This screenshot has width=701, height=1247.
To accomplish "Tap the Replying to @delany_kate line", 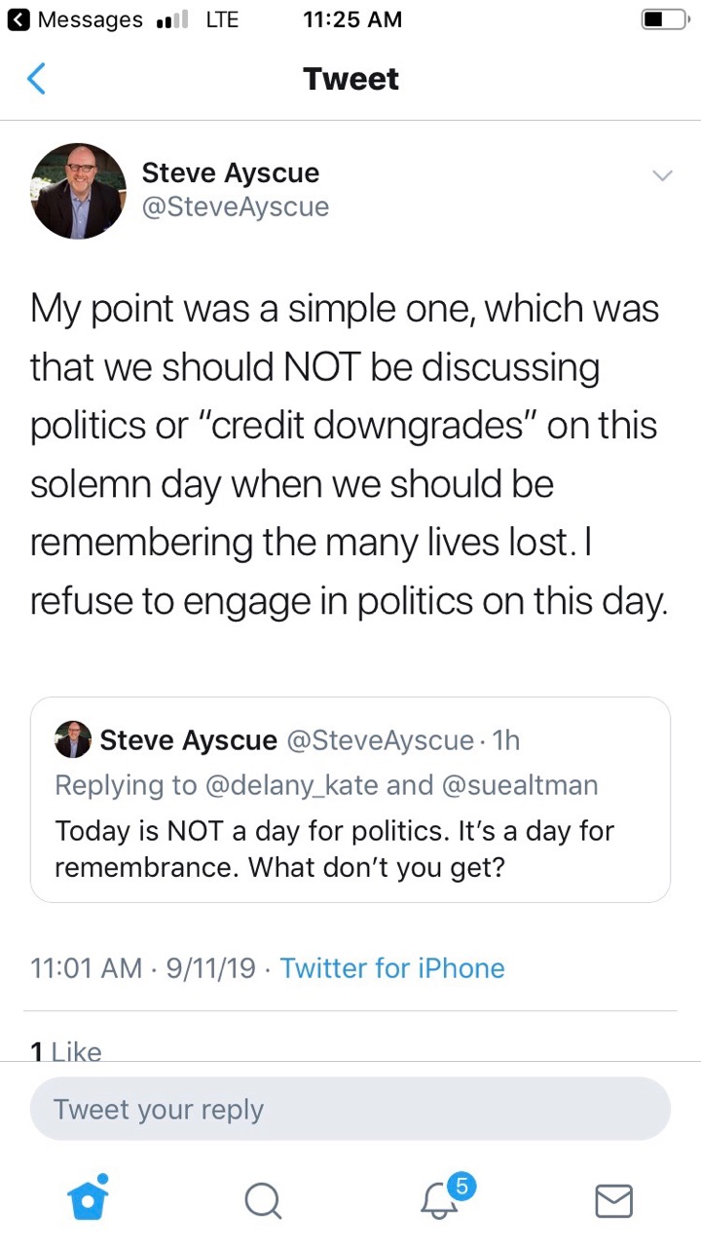I will 326,784.
